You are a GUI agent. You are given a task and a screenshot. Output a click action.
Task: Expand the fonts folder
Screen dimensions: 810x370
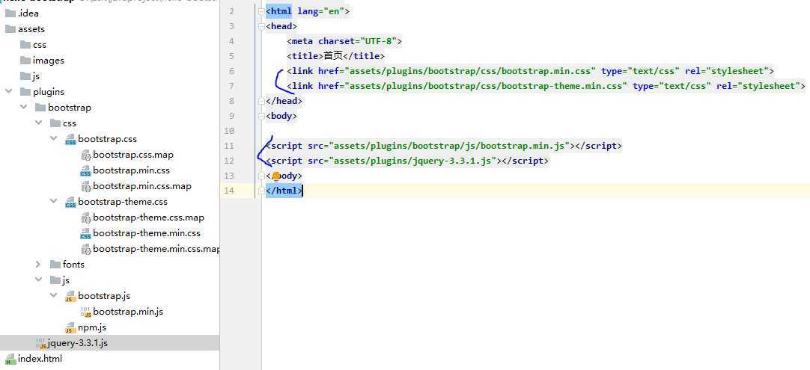coord(38,264)
